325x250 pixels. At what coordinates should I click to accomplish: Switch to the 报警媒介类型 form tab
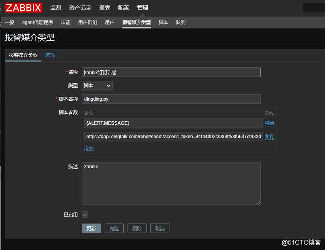tap(23, 55)
